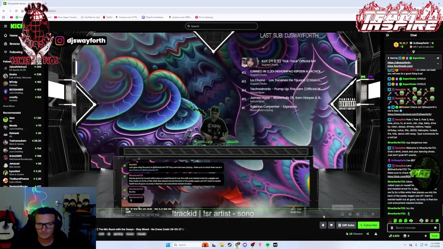This screenshot has width=443, height=249.
Task: Select the gaming tag
Action: (x=118, y=234)
